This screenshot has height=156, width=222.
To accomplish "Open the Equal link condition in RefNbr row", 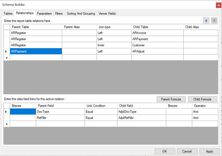I will coord(101,118).
